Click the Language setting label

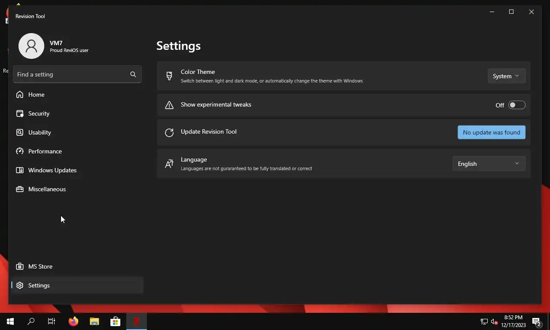pos(194,159)
